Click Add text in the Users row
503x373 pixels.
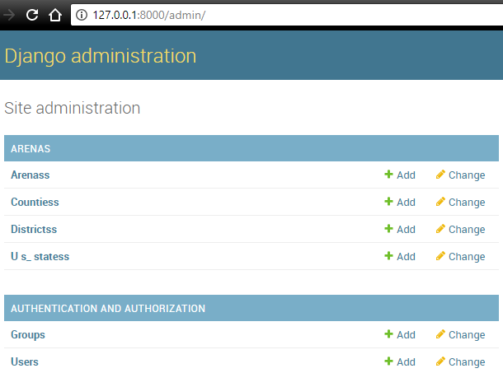tap(407, 362)
